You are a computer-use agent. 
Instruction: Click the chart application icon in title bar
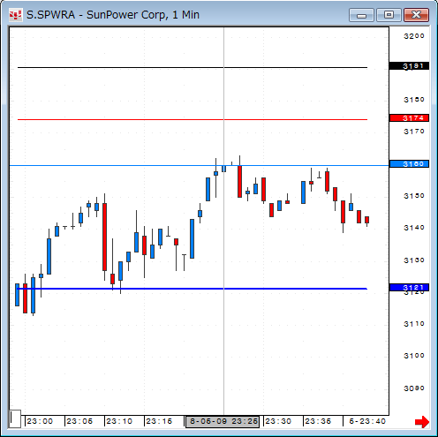15,15
